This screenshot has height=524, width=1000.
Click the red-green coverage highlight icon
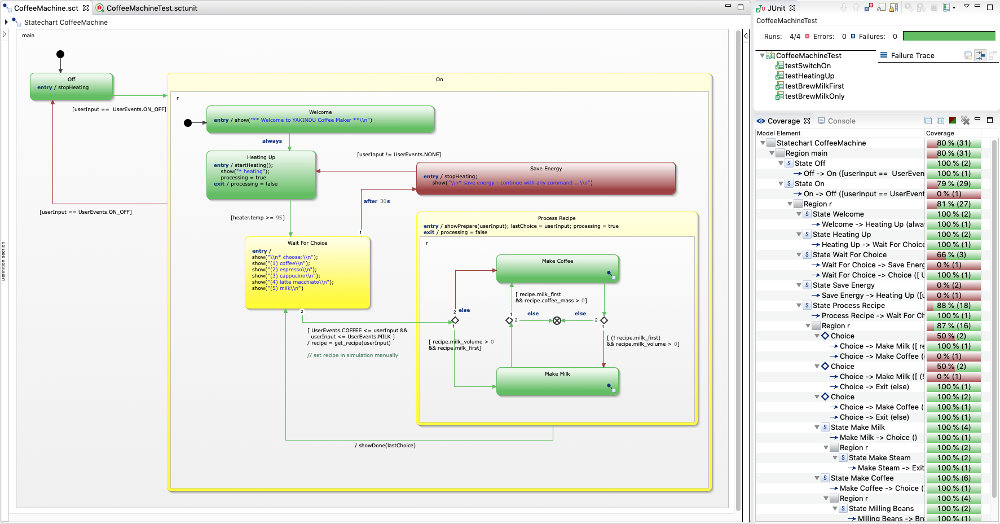[x=953, y=121]
